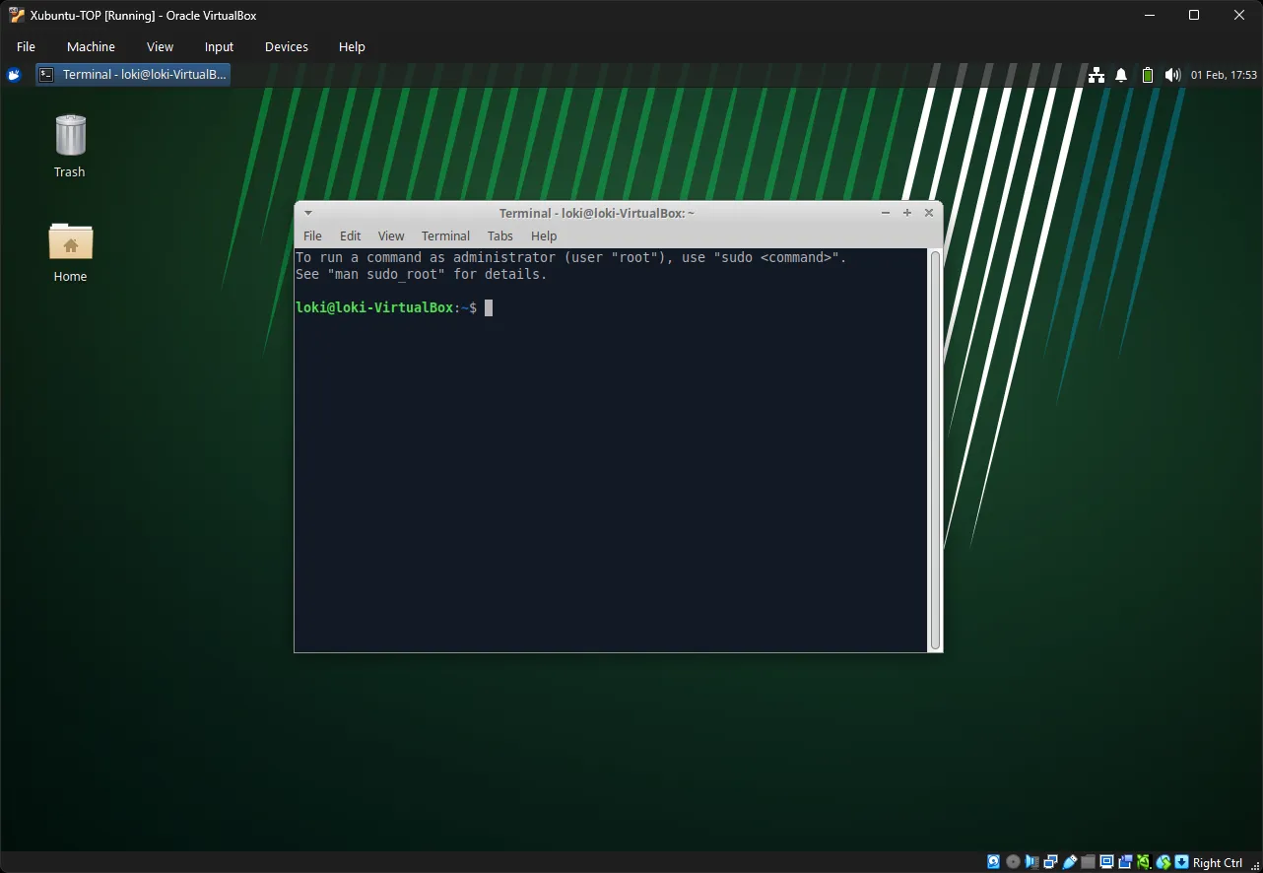Open the hard disk activity icon in status bar
The image size is (1263, 873).
coord(993,861)
